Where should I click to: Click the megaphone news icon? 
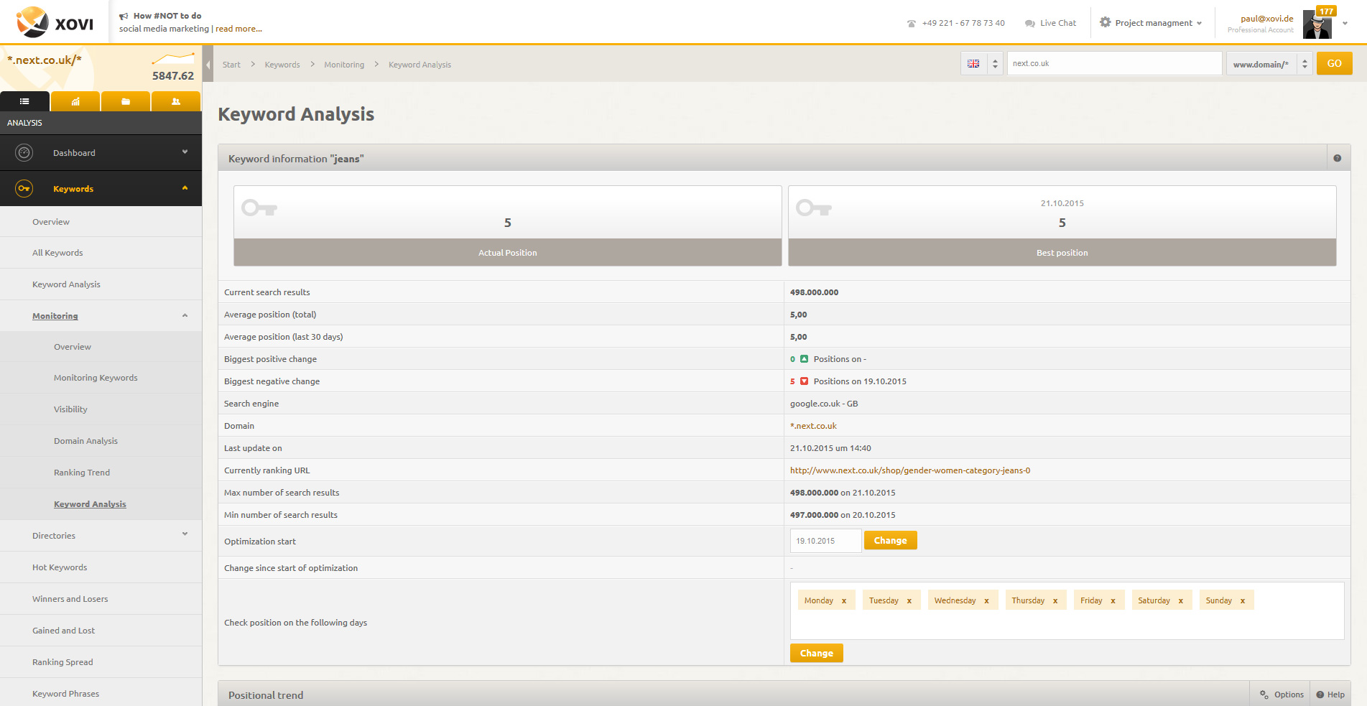[x=124, y=16]
